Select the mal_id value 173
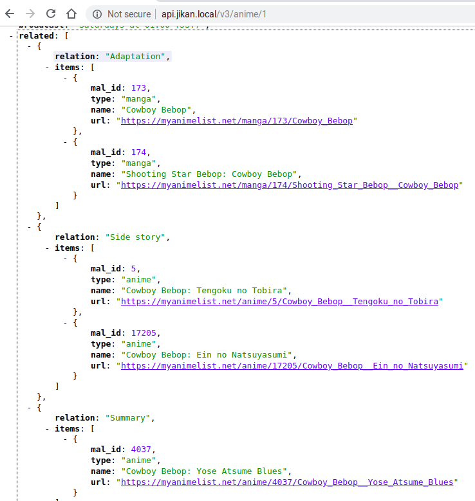The image size is (475, 501). click(138, 88)
